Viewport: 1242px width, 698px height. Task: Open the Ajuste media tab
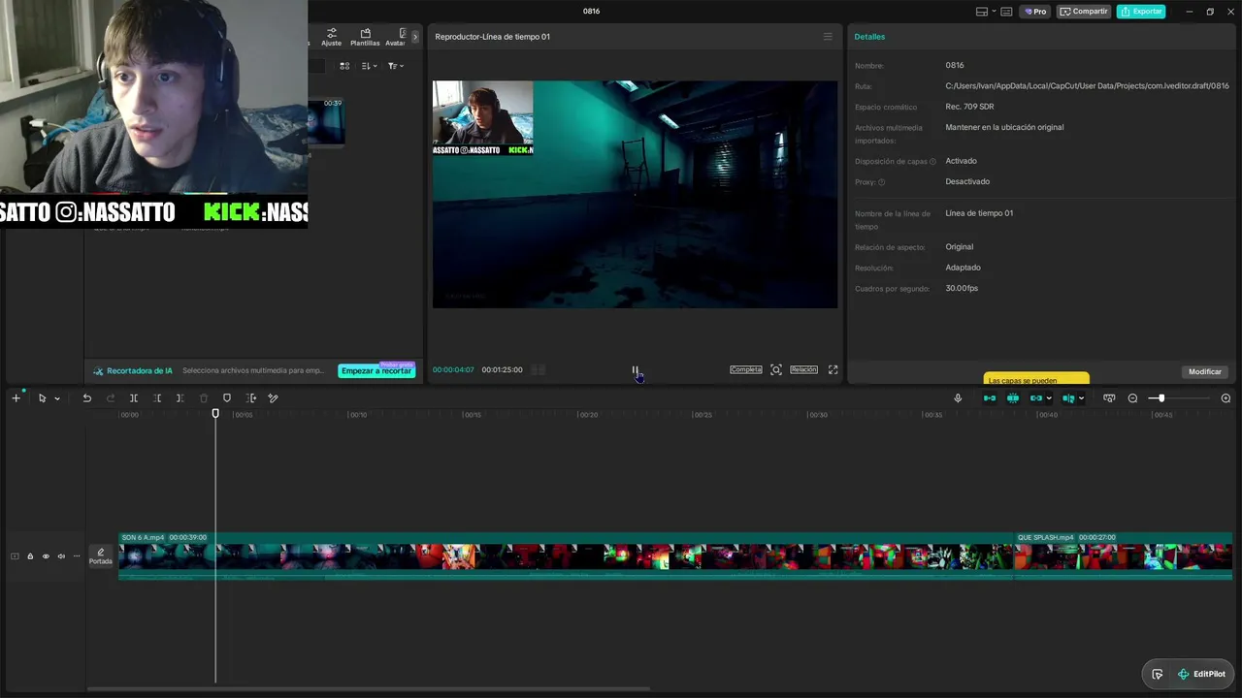[x=332, y=37]
